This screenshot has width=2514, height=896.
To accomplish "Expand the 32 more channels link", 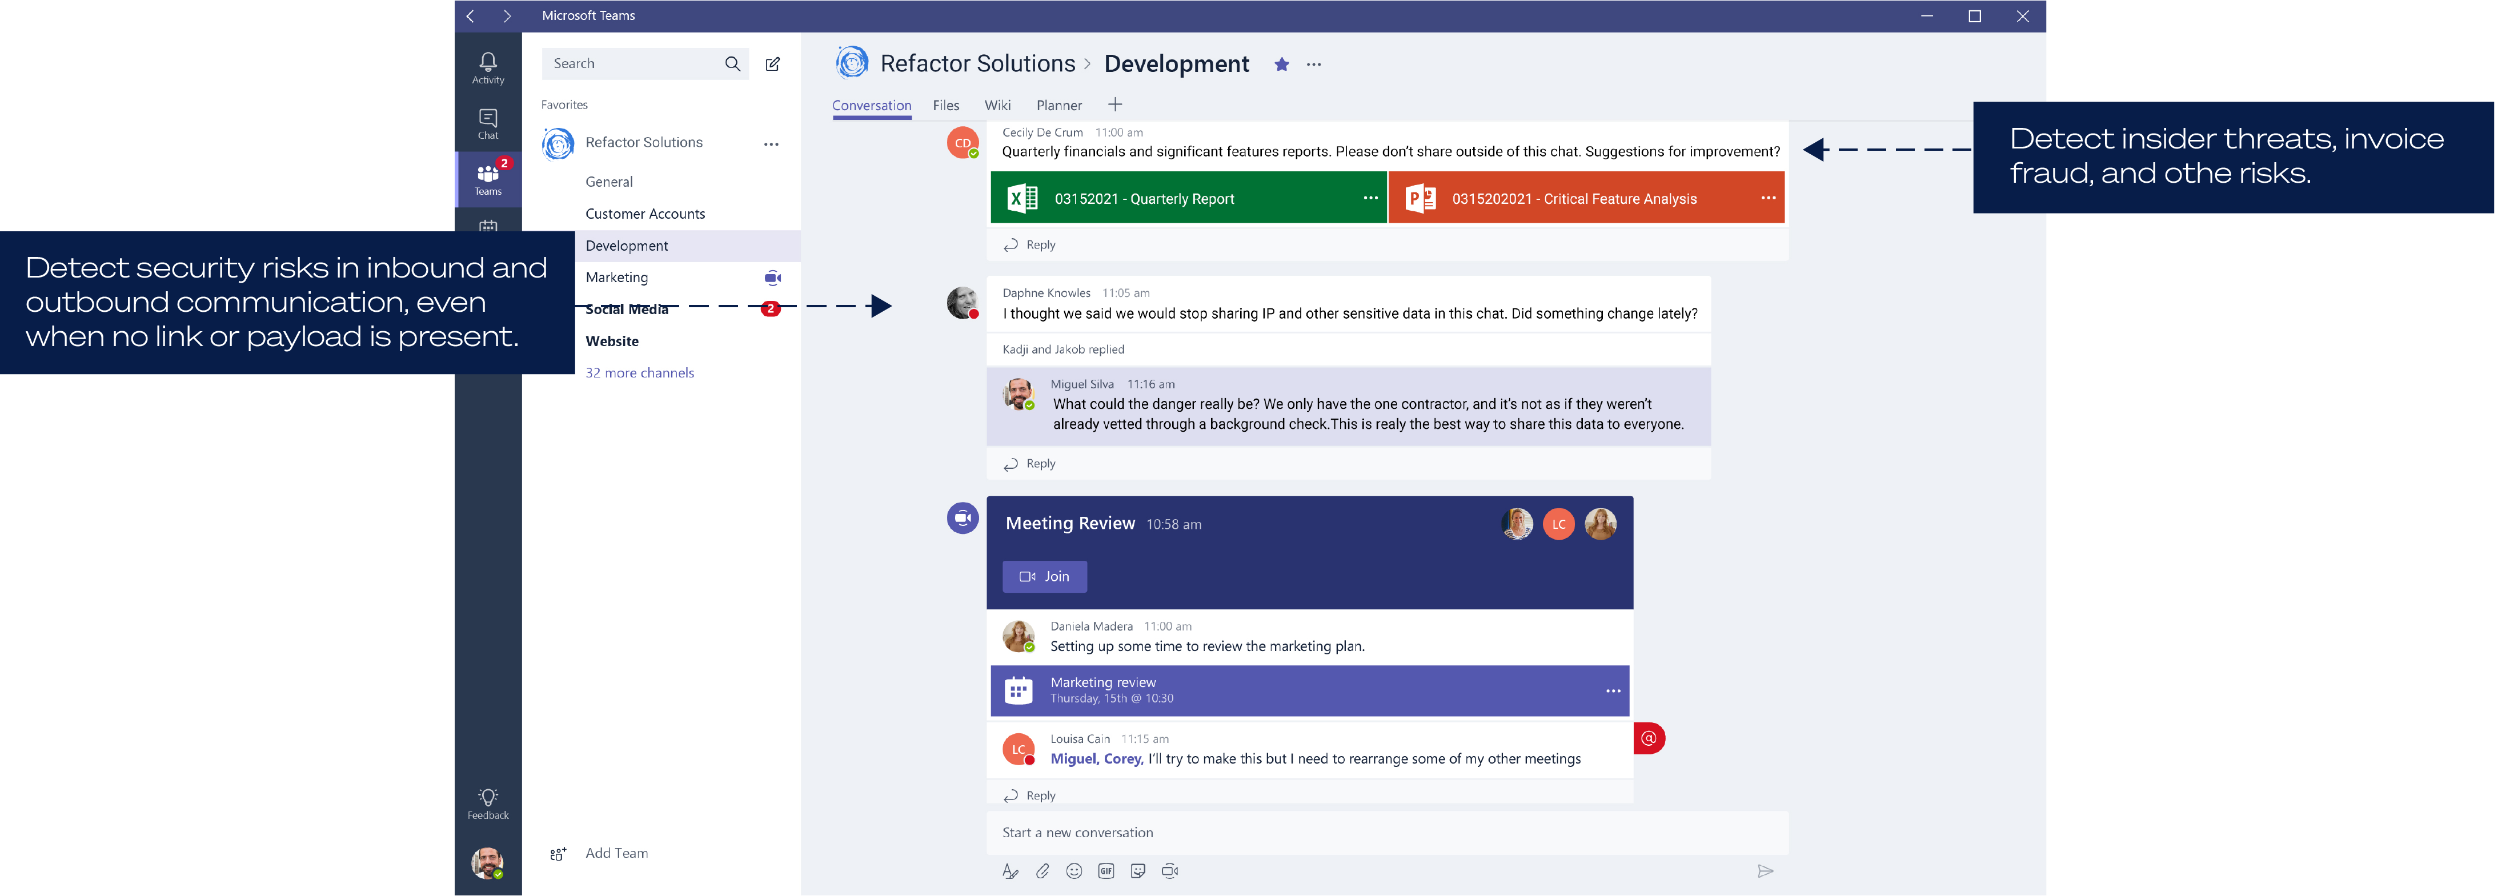I will 639,373.
